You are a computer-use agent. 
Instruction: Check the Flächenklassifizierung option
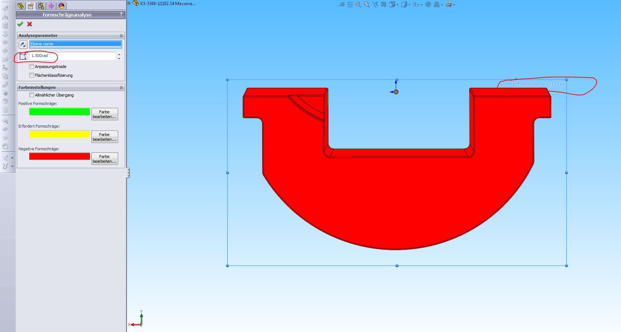[32, 75]
